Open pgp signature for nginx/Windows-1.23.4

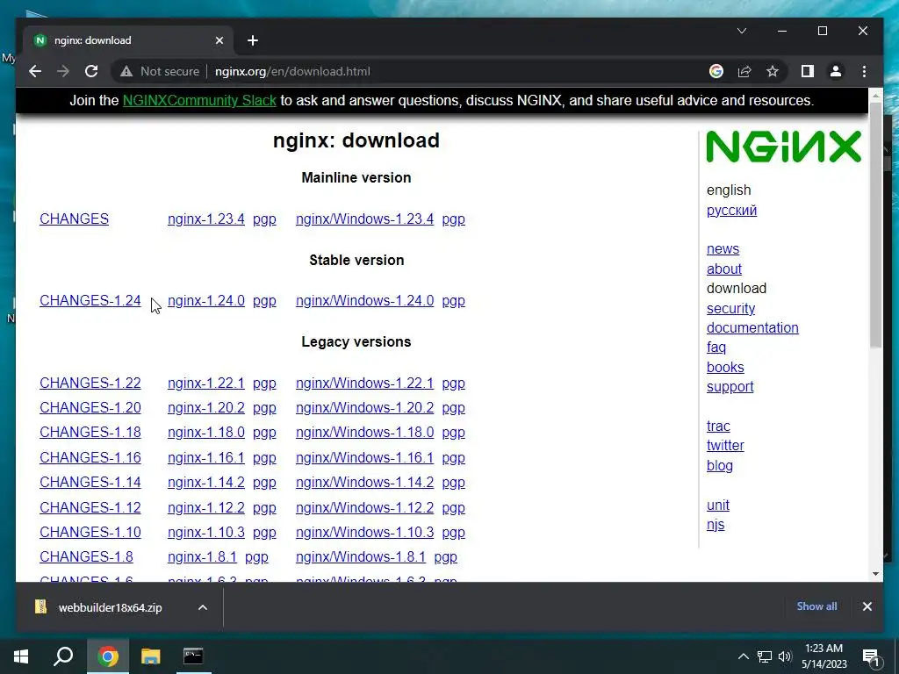click(x=454, y=219)
